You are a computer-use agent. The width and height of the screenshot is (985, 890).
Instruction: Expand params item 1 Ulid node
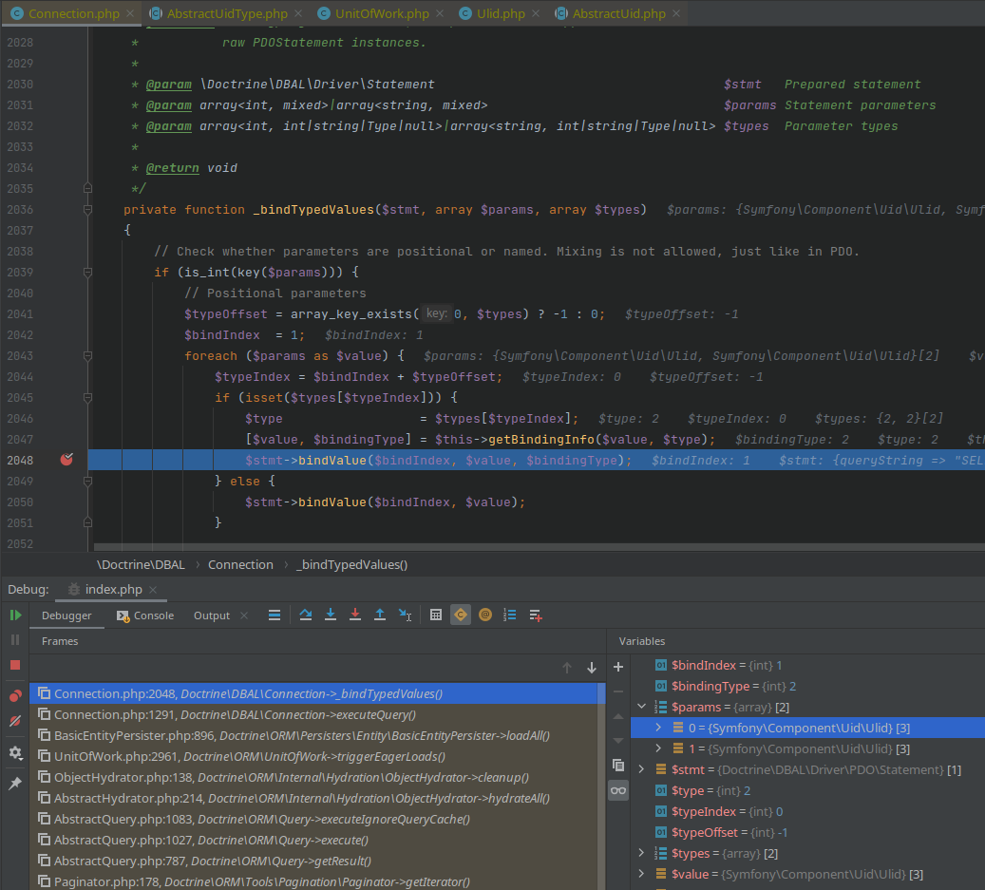click(658, 748)
